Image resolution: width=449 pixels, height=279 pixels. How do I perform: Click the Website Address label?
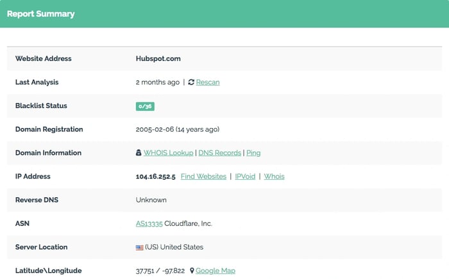pos(43,58)
